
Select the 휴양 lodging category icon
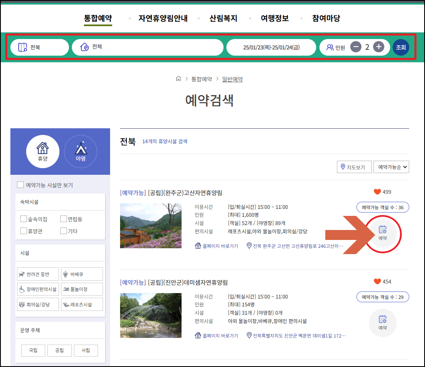tap(42, 151)
